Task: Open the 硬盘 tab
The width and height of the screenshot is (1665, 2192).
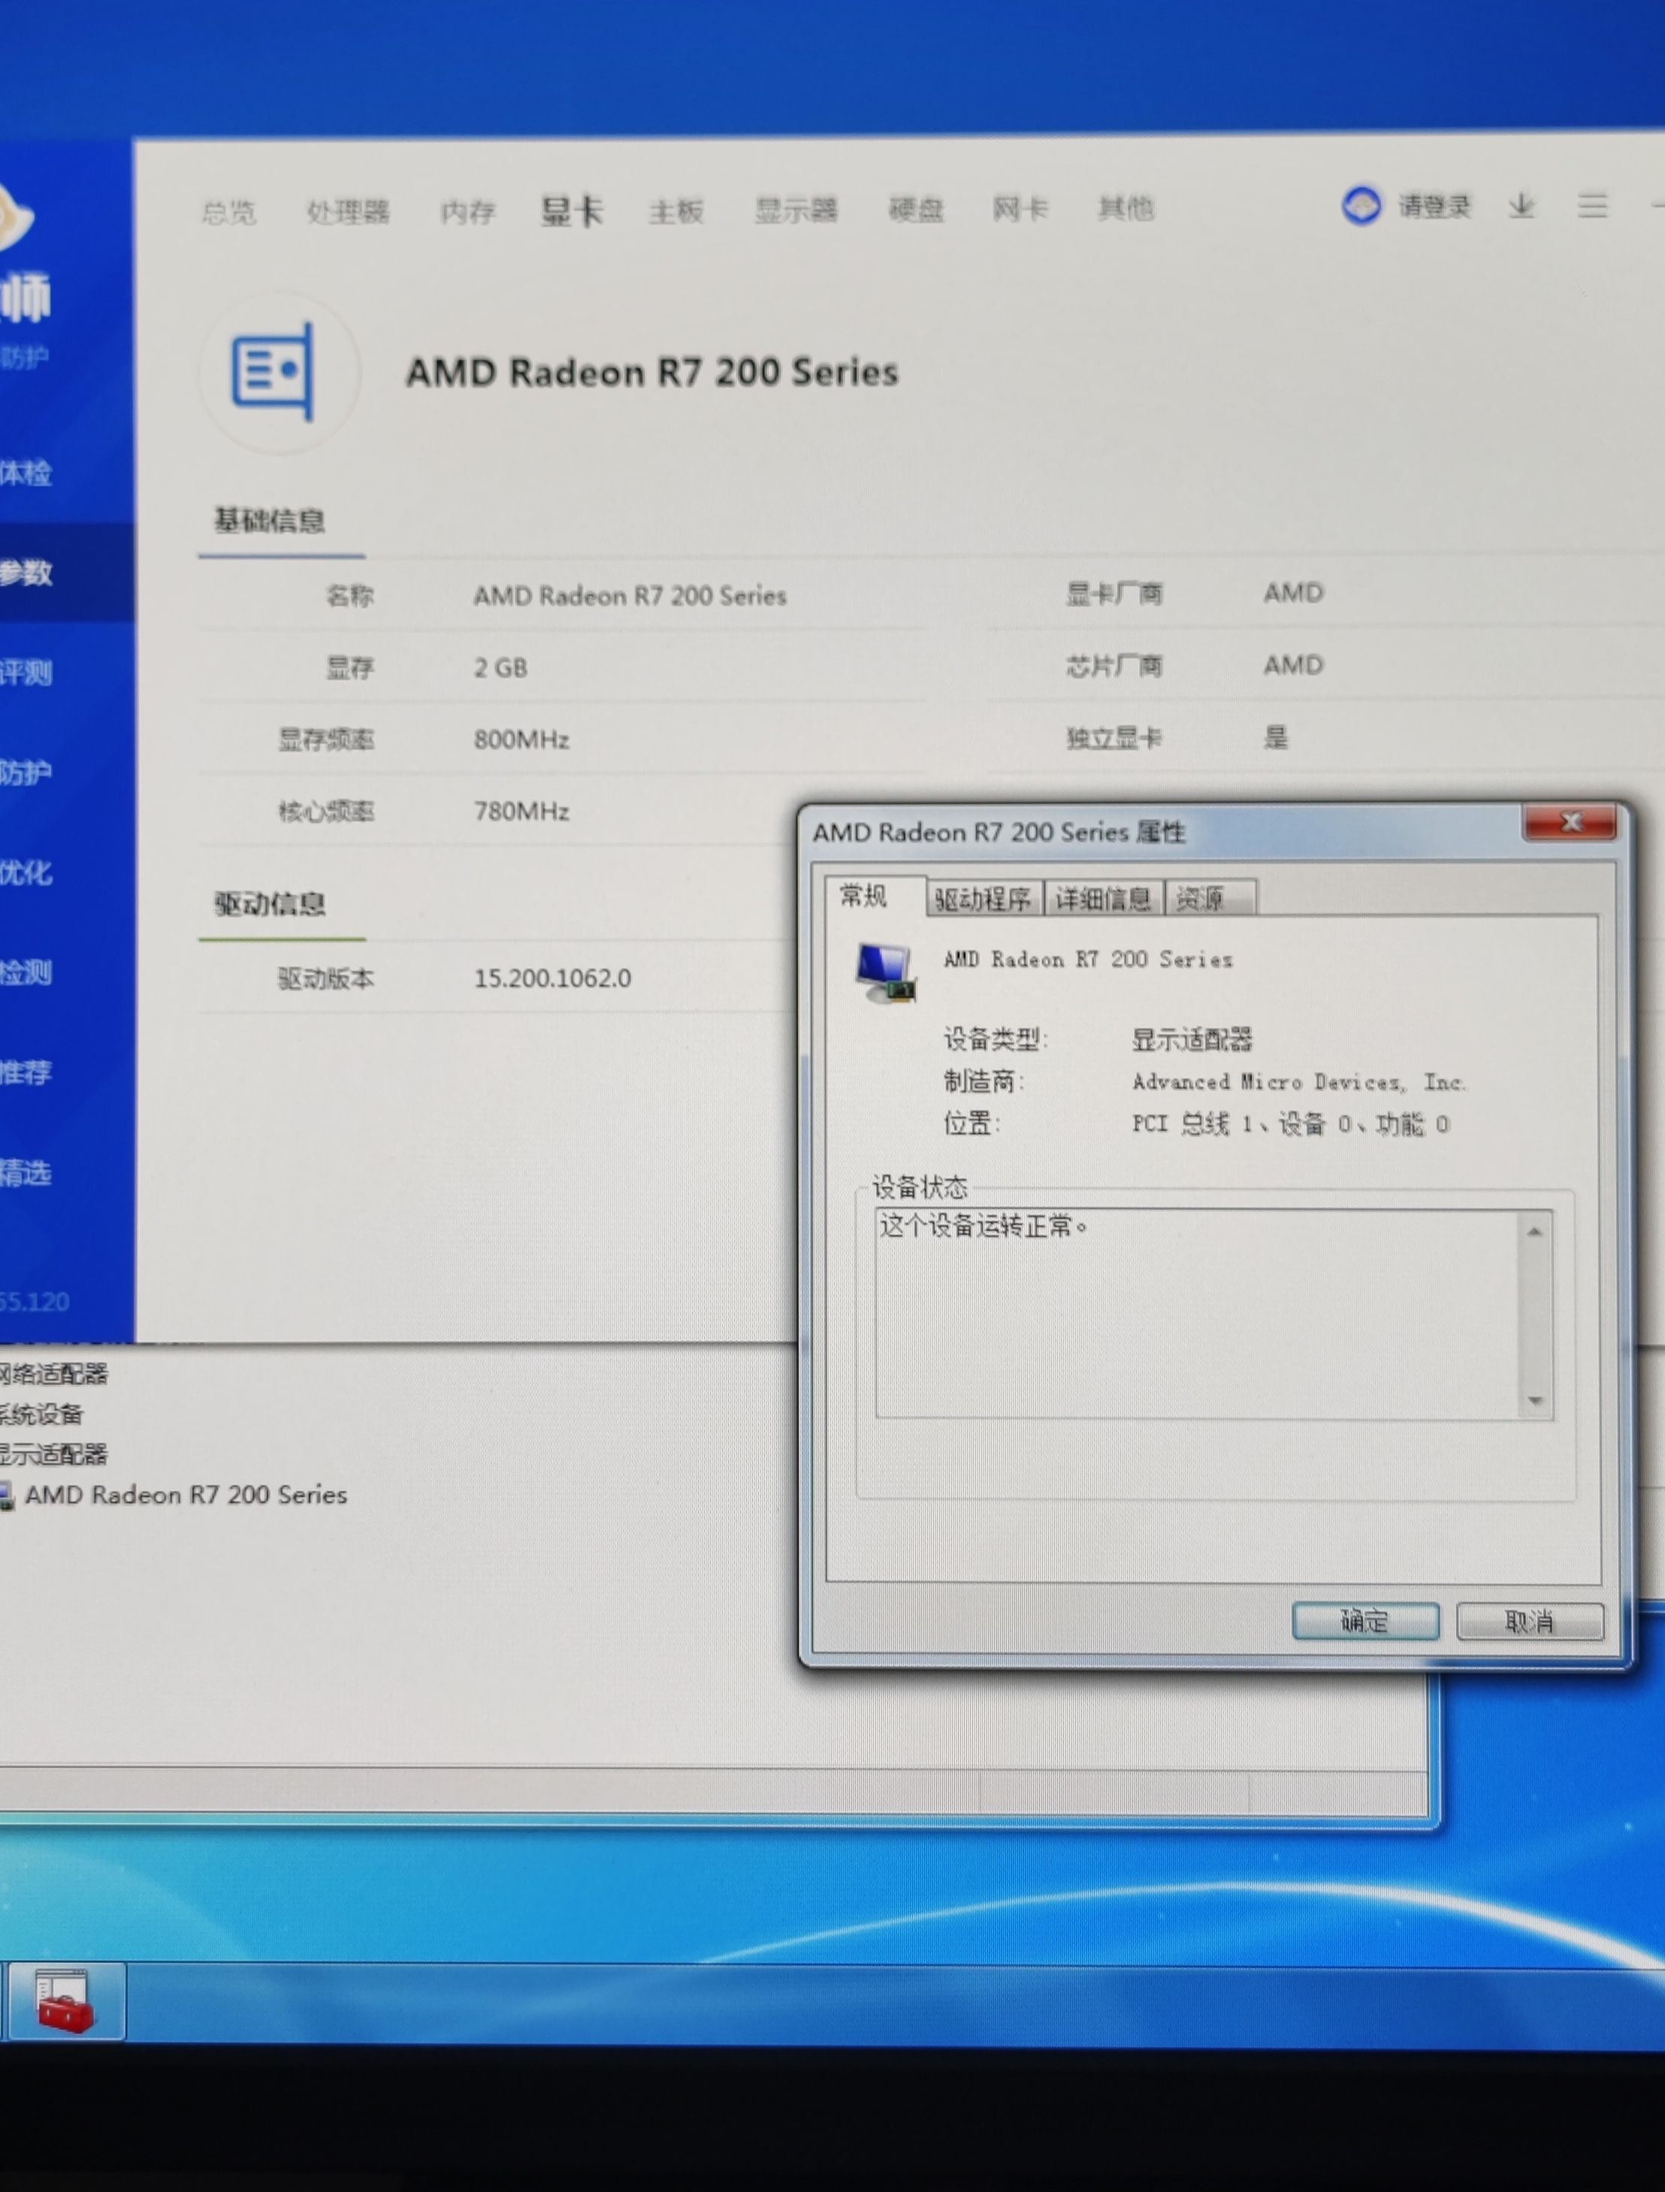Action: pyautogui.click(x=916, y=209)
